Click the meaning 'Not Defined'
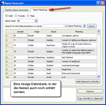The image size is (106, 105). (x=79, y=57)
